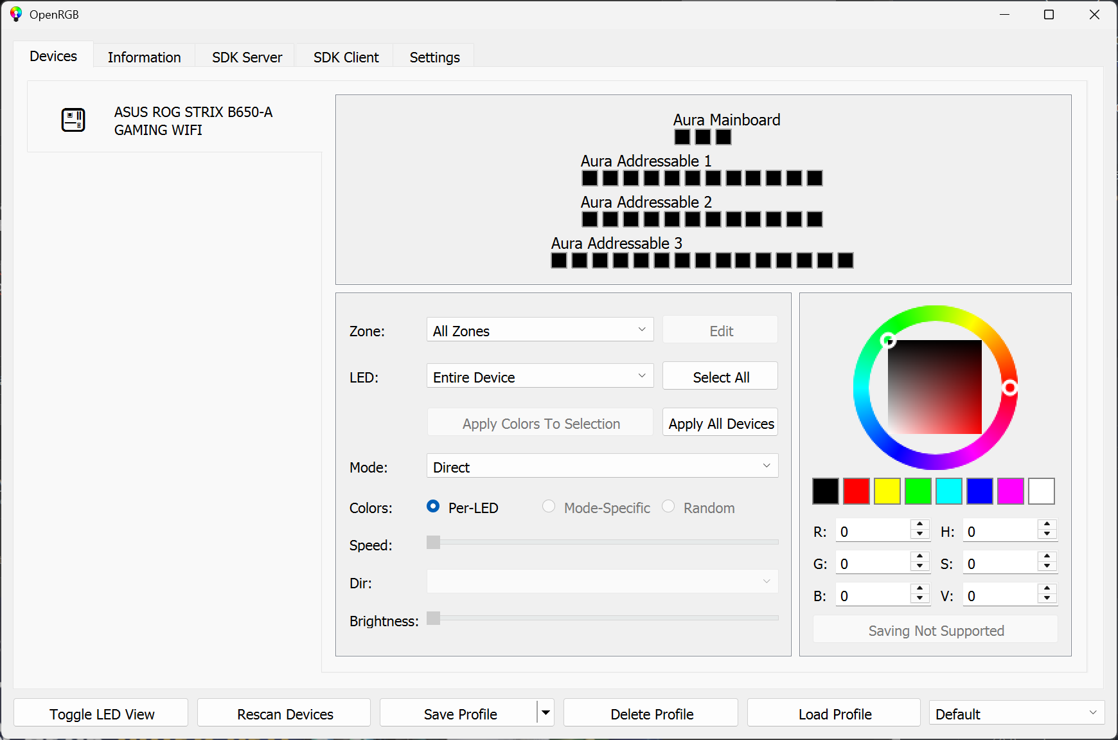Viewport: 1118px width, 740px height.
Task: Open the Dir direction dropdown
Action: coord(602,582)
